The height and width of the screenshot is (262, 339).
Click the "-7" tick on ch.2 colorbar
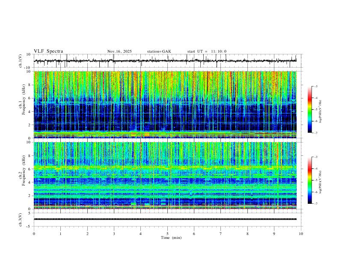click(316, 204)
